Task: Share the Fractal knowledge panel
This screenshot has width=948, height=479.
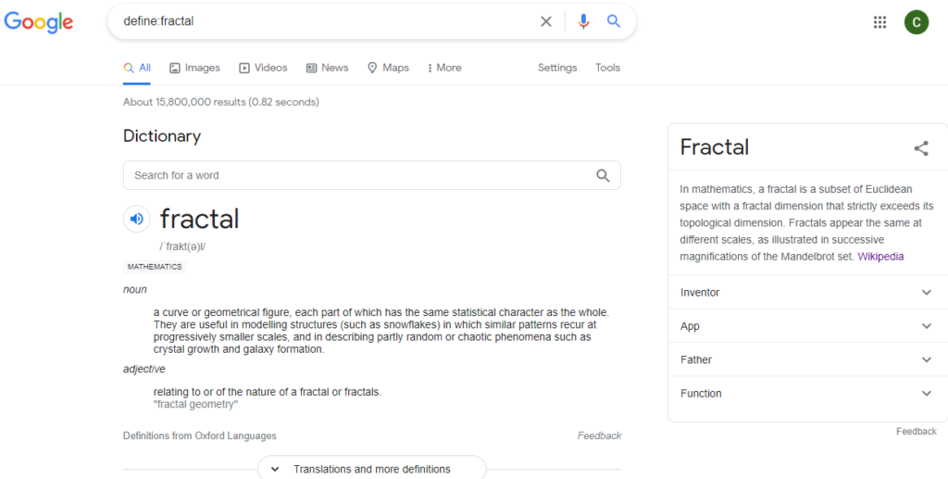Action: pos(921,148)
